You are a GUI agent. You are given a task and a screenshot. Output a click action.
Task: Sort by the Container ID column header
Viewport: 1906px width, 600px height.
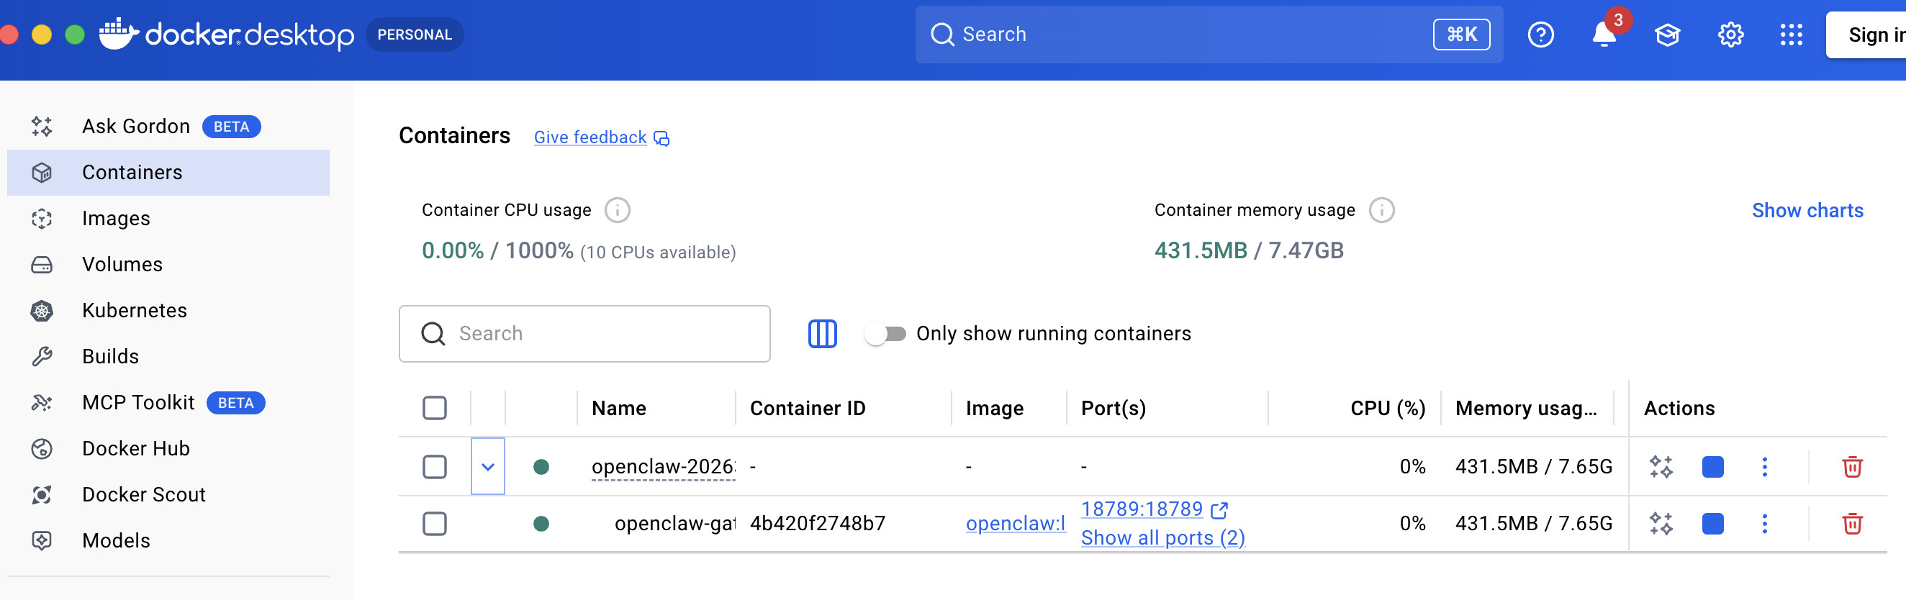click(807, 409)
